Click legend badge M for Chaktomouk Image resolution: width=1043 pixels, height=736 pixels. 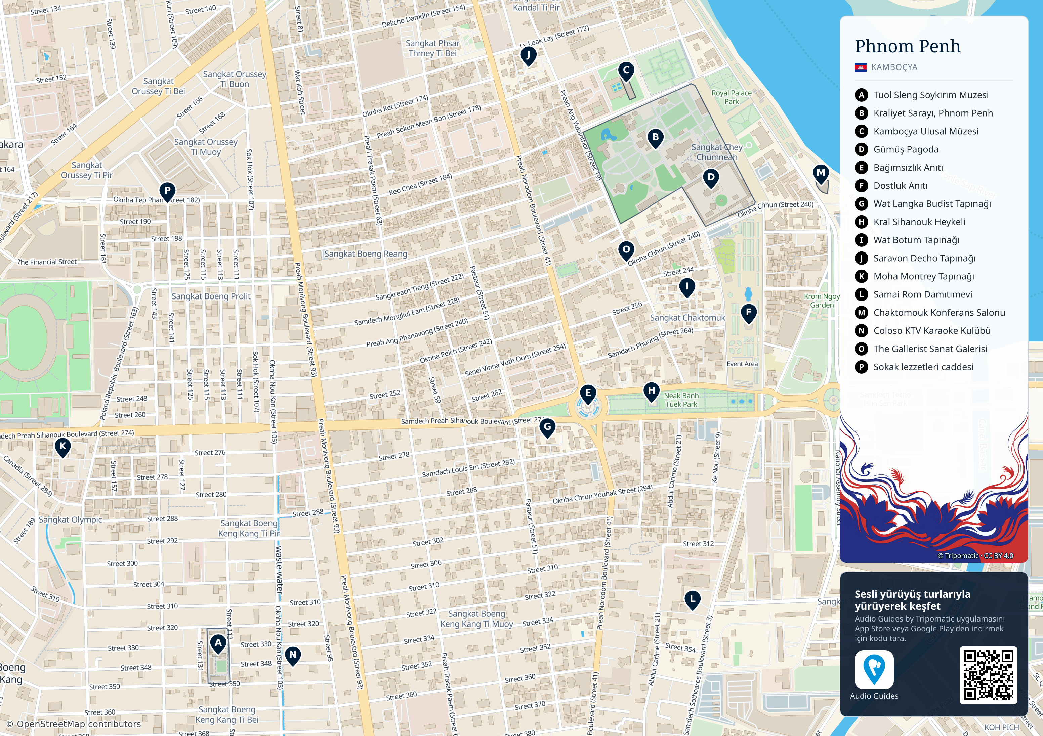coord(861,312)
